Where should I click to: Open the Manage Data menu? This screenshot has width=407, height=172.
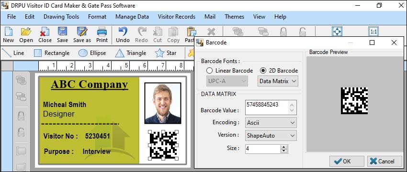pyautogui.click(x=132, y=17)
